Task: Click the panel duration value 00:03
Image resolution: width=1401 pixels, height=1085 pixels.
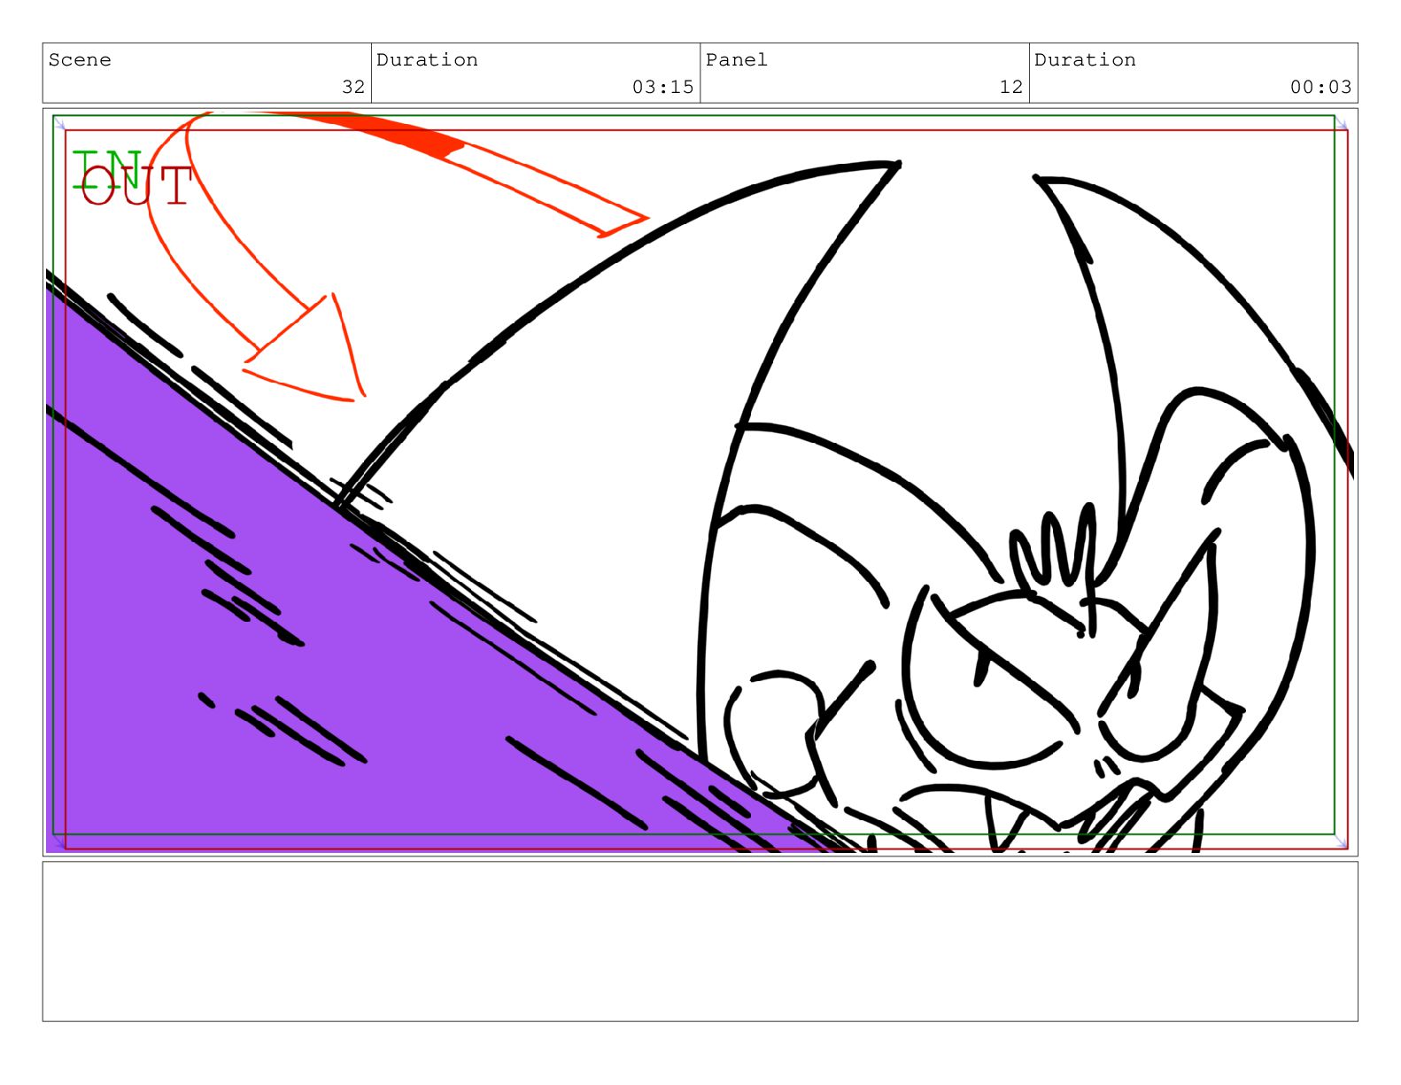Action: 1320,87
